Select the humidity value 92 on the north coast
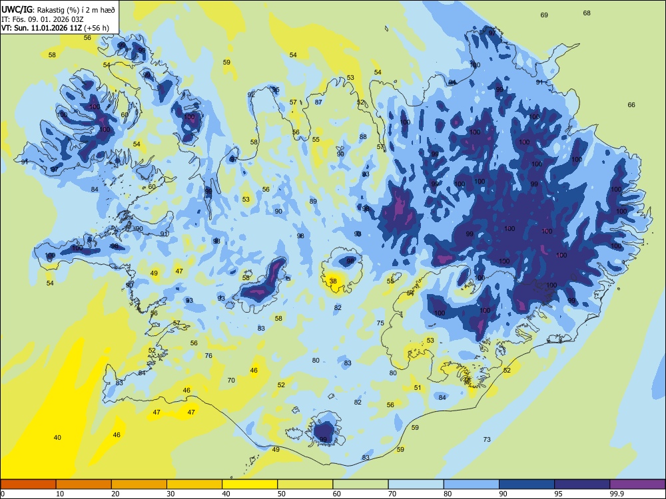 point(251,94)
